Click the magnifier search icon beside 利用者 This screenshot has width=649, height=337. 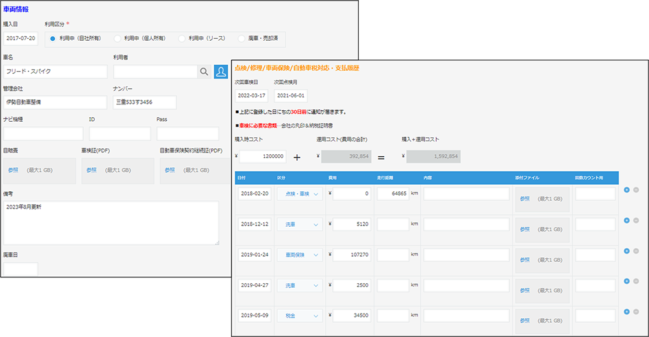(204, 72)
